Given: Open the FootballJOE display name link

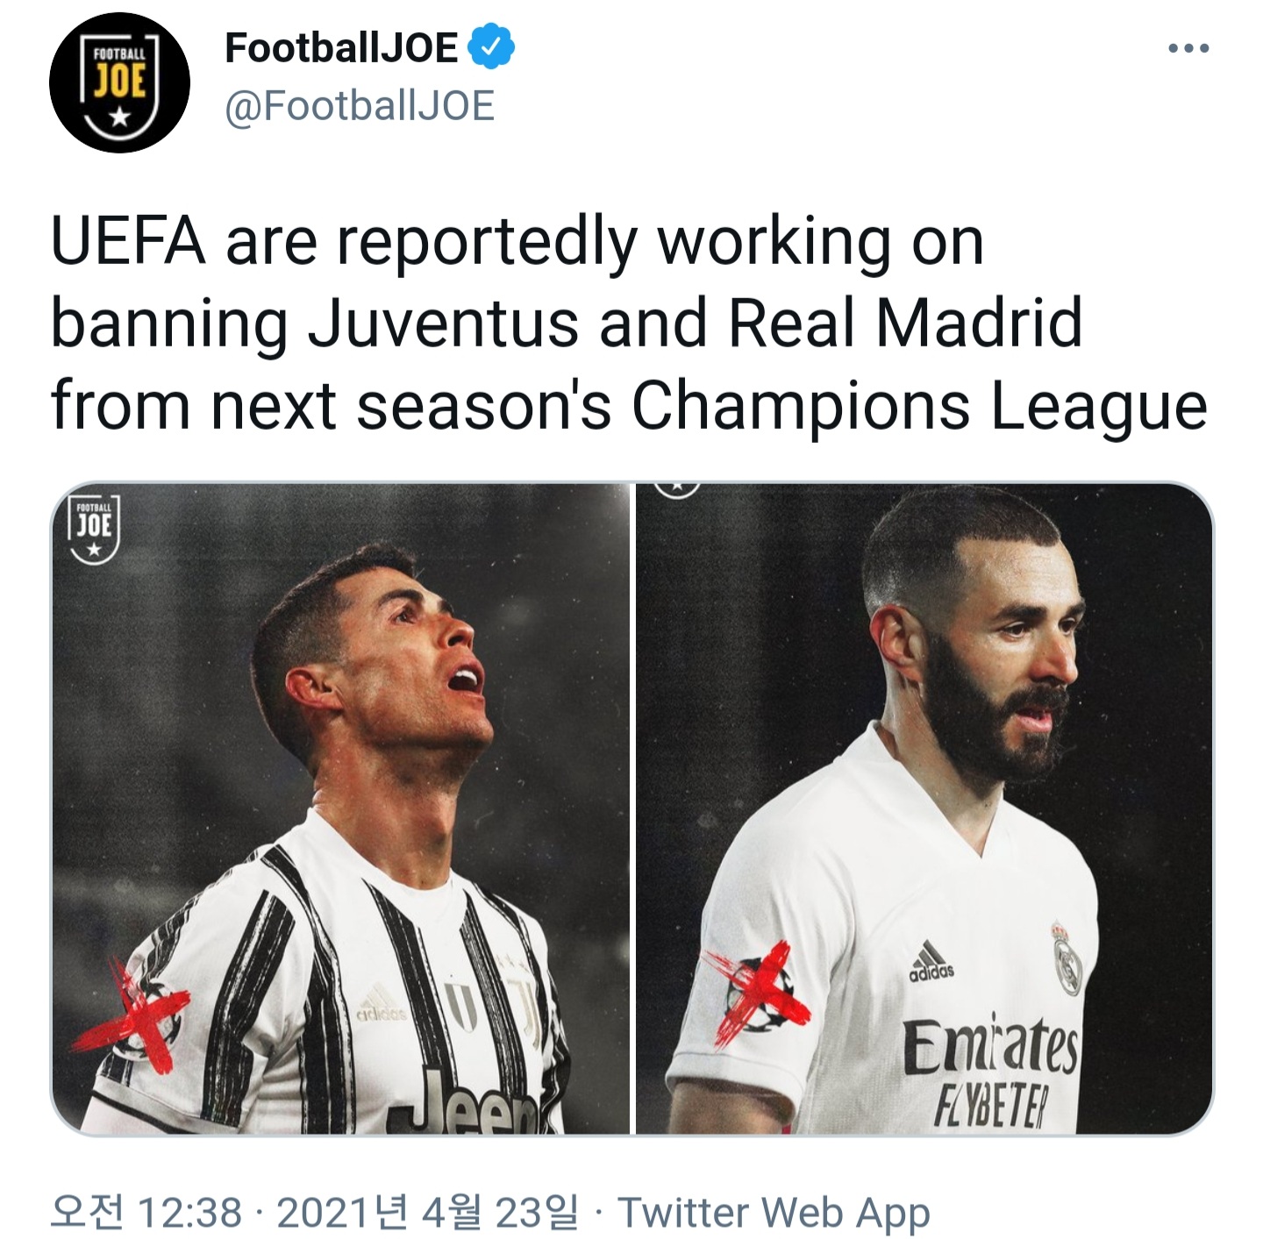Looking at the screenshot, I should (341, 47).
